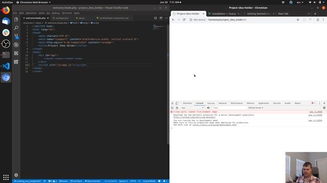Open DevTools console settings gear
327x183 pixels.
click(x=324, y=108)
